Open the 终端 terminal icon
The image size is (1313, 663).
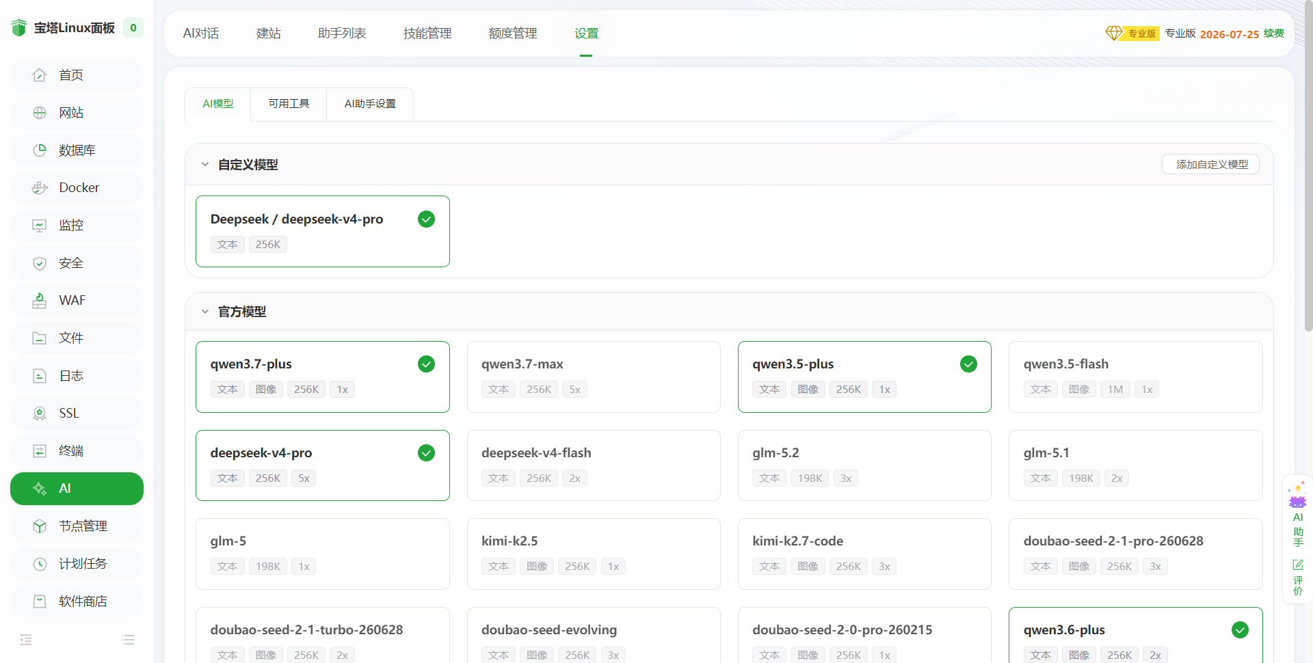coord(40,451)
